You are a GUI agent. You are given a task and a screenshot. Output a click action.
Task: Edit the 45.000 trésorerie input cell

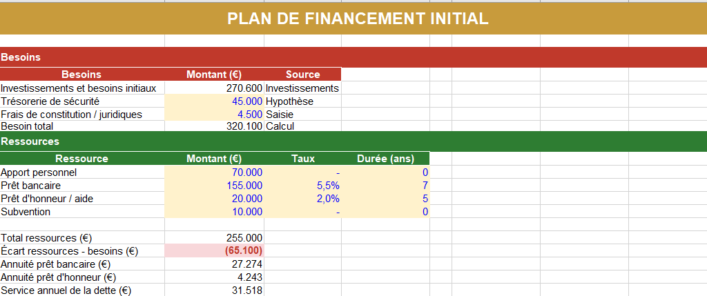click(214, 101)
